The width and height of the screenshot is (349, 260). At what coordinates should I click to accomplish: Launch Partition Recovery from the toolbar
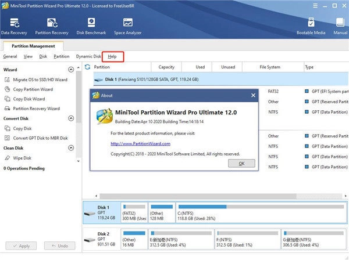(x=52, y=26)
